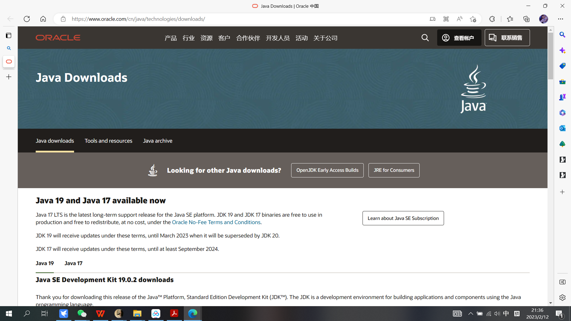Open the games chess sidebar icon
Screen dimensions: 571x321
(x=562, y=97)
